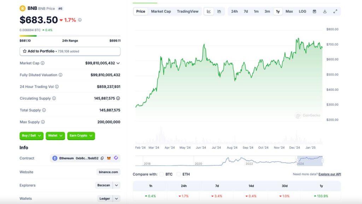Click Explore our API link
The width and height of the screenshot is (362, 204).
click(329, 174)
